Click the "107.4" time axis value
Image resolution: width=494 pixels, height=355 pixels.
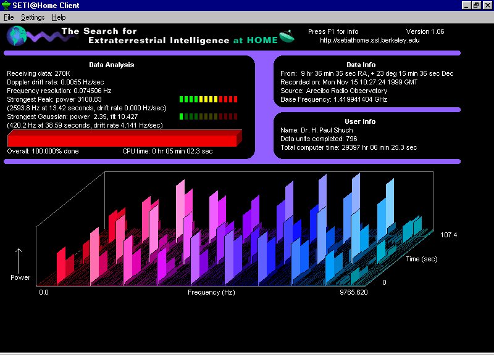click(449, 235)
